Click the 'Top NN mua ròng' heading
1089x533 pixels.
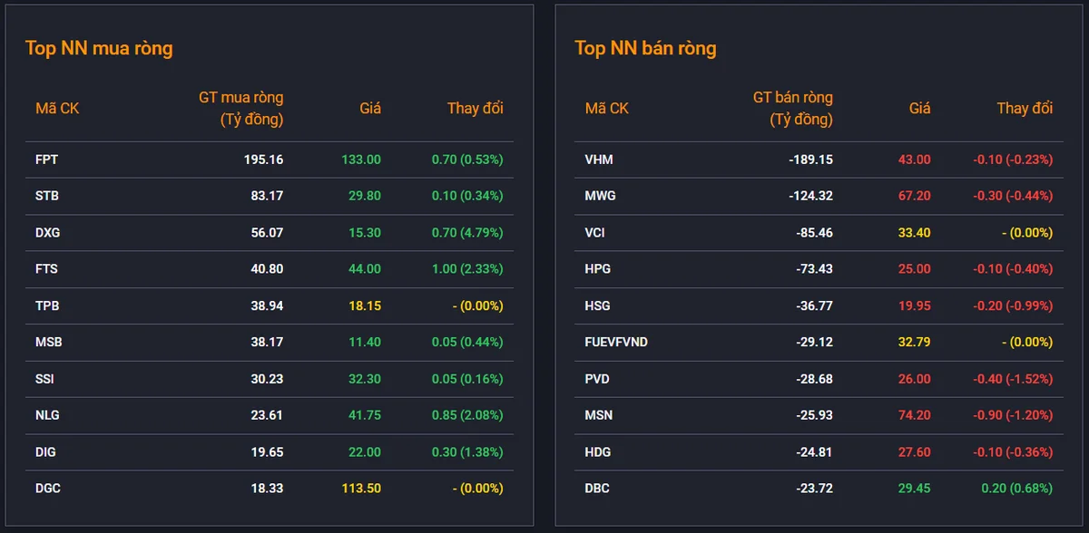99,48
